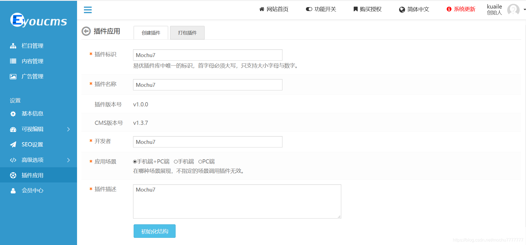The width and height of the screenshot is (526, 245).
Task: Click the sitemap icon for 栏目管理
Action: (x=13, y=46)
